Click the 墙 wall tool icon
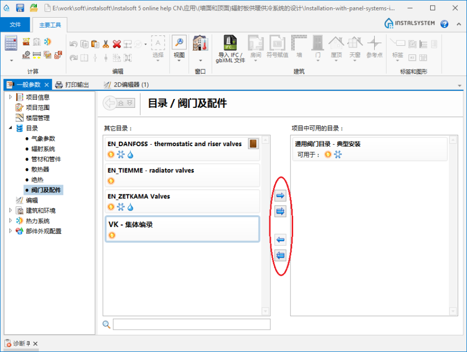Image resolution: width=467 pixels, height=352 pixels. click(299, 47)
